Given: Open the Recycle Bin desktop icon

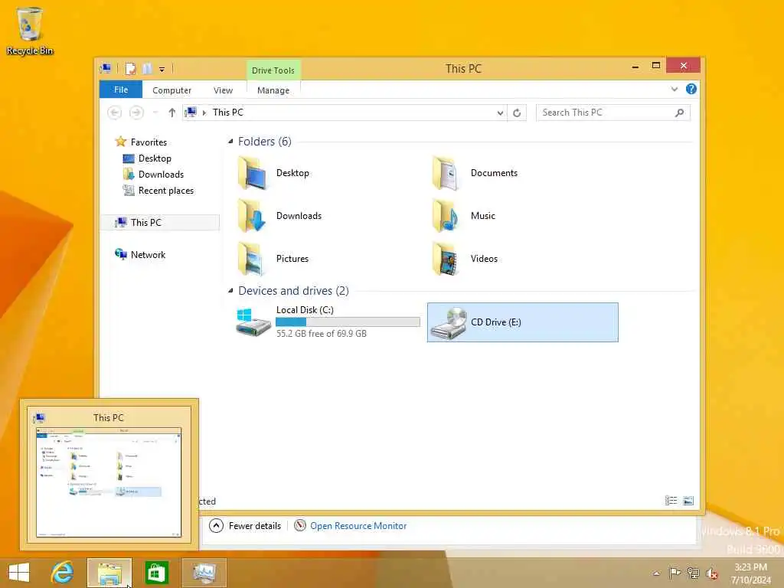Looking at the screenshot, I should pyautogui.click(x=30, y=31).
